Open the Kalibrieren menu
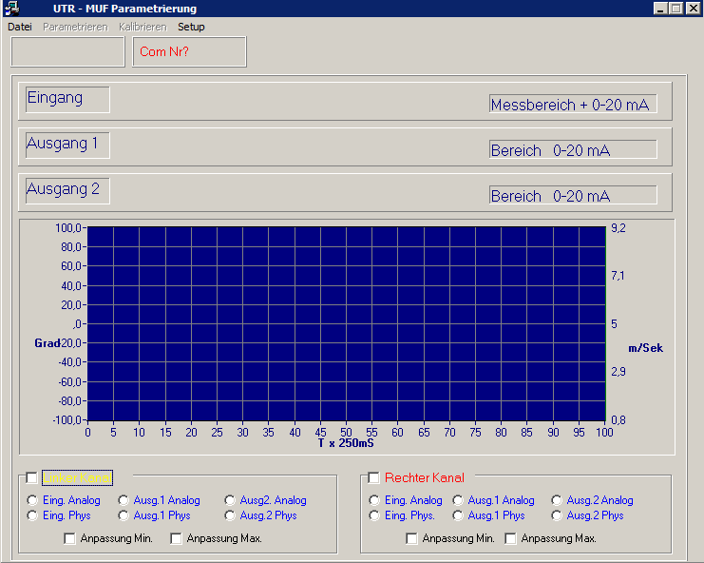Viewport: 704px width, 563px height. [143, 27]
